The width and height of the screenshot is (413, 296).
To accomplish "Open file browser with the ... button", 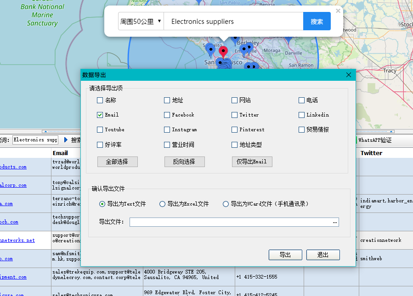I will click(335, 222).
